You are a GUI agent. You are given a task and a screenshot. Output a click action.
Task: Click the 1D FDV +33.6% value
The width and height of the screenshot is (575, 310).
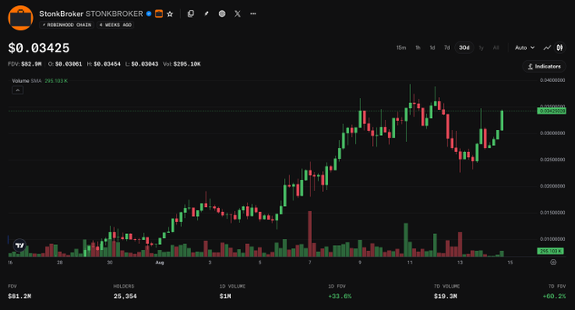tap(340, 296)
